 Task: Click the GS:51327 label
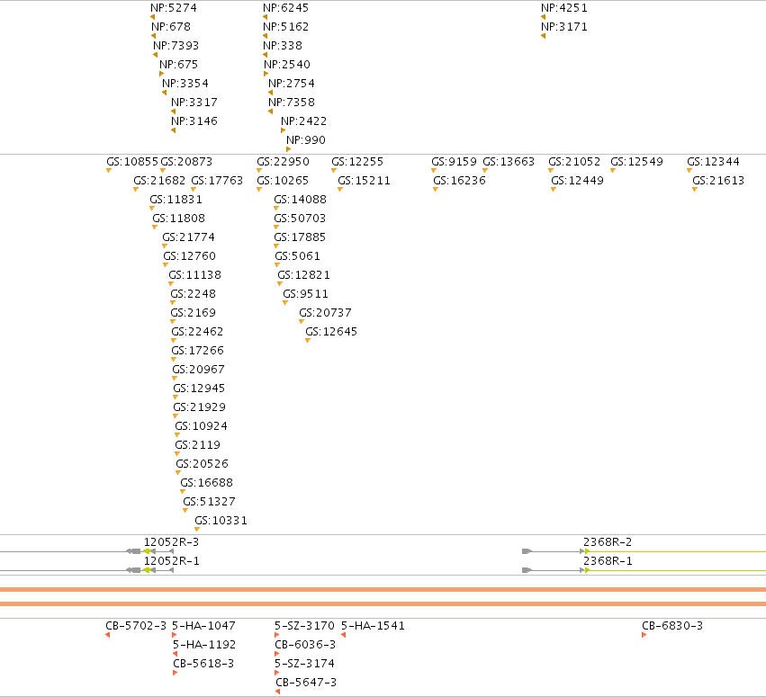[x=209, y=502]
